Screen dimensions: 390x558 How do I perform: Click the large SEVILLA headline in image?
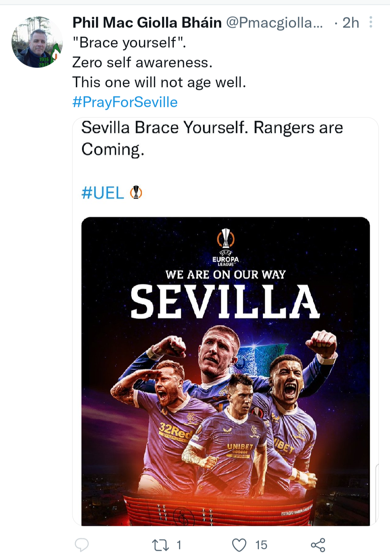tap(225, 302)
